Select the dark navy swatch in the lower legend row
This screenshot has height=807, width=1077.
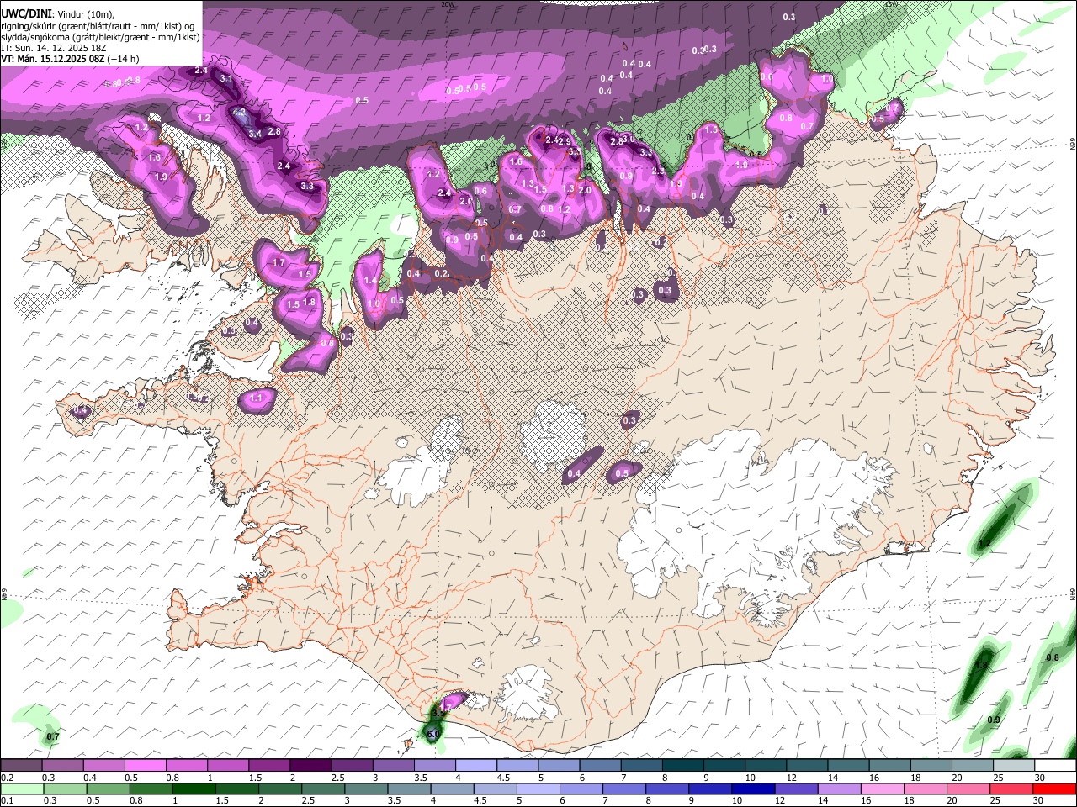click(x=752, y=789)
